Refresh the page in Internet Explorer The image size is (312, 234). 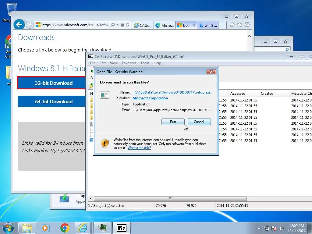(x=128, y=25)
